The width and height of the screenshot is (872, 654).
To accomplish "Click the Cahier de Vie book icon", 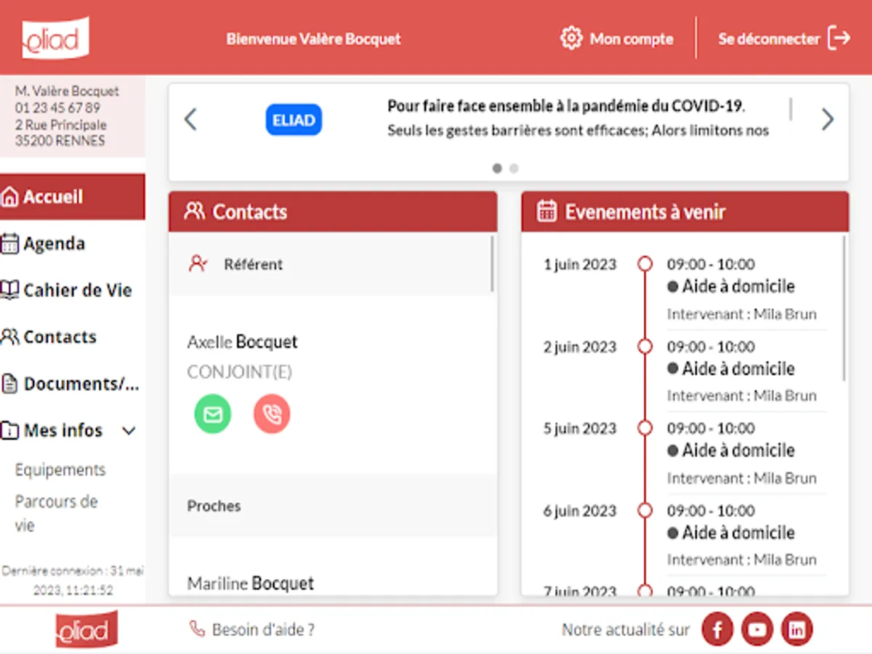I will [x=9, y=290].
